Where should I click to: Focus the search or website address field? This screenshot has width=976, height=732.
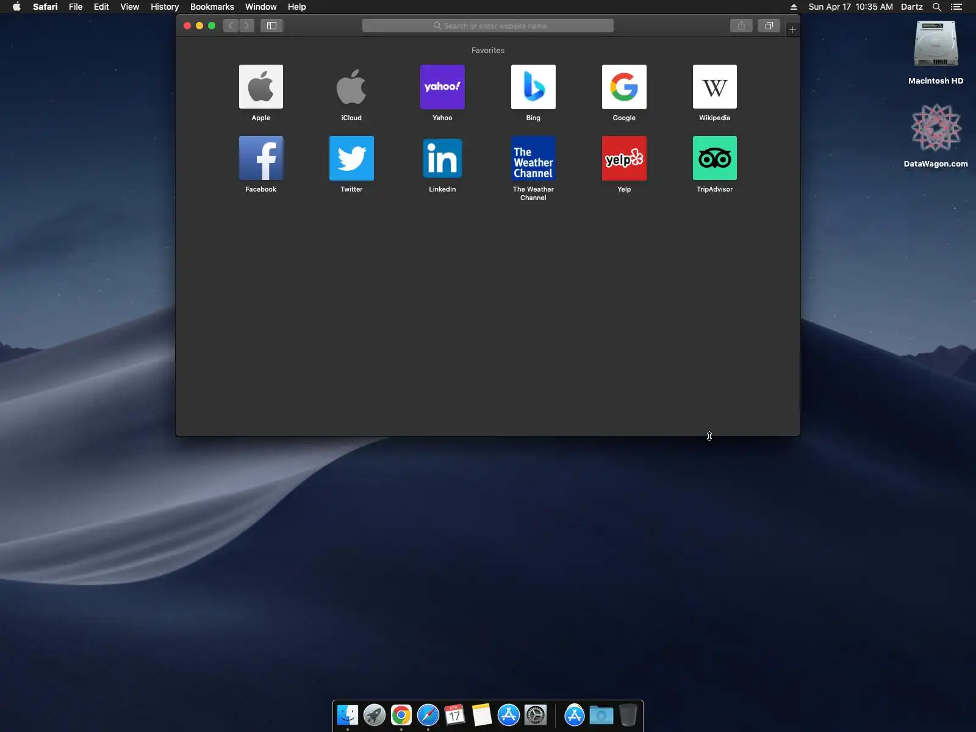coord(488,26)
